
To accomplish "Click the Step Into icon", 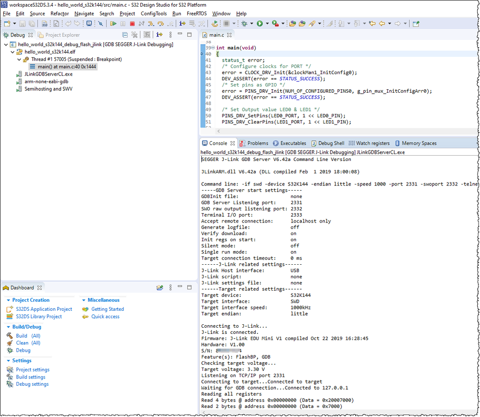I will click(151, 24).
